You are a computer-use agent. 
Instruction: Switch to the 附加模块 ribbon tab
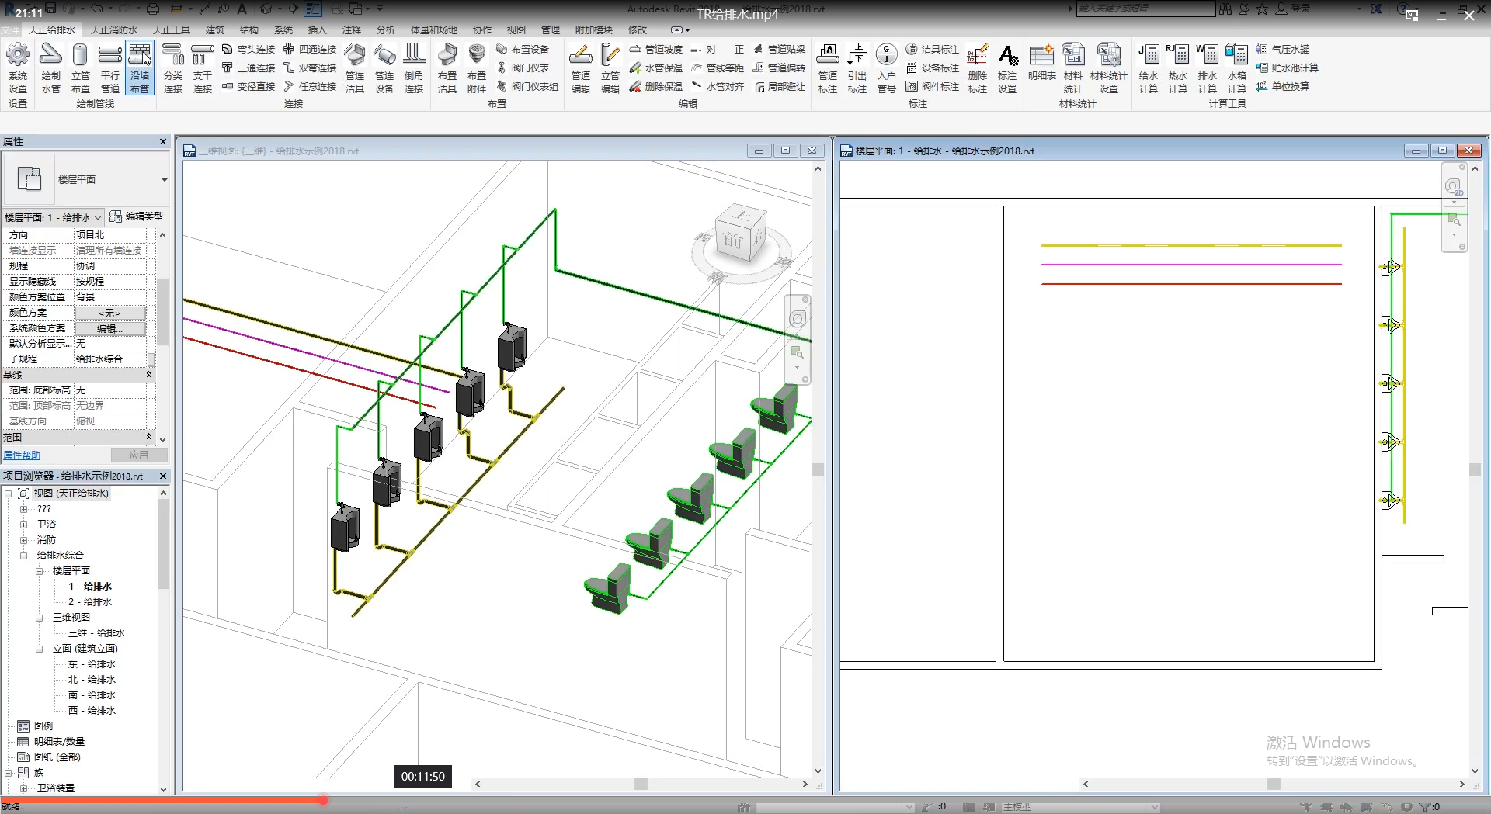593,29
